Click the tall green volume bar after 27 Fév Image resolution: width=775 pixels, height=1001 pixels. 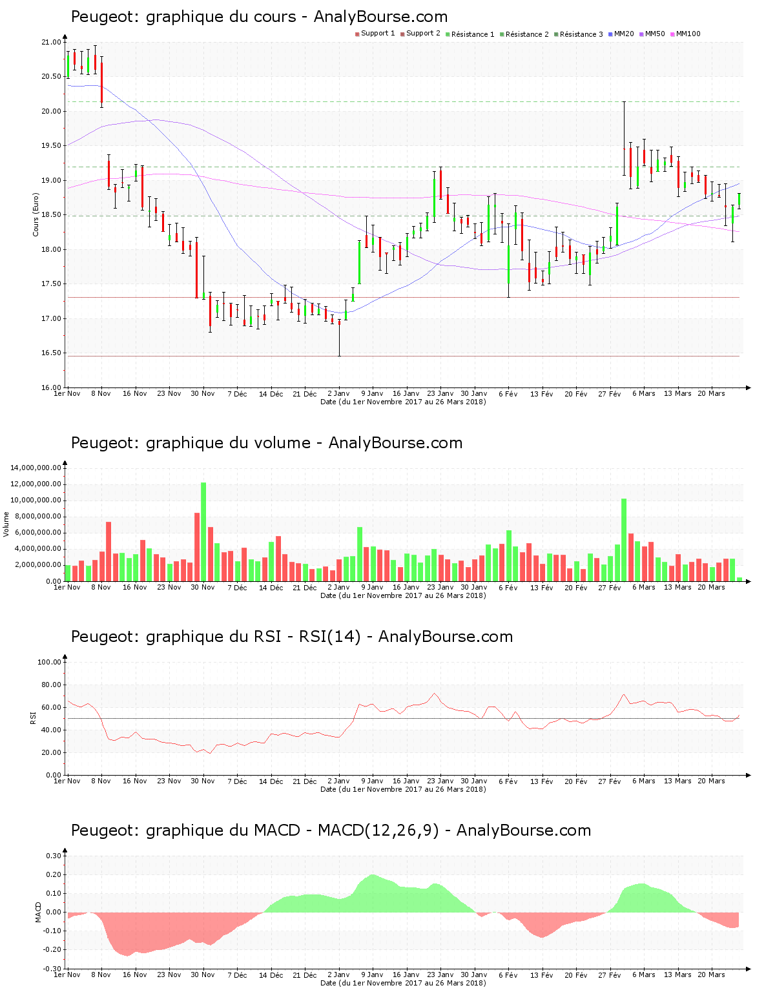pyautogui.click(x=624, y=540)
